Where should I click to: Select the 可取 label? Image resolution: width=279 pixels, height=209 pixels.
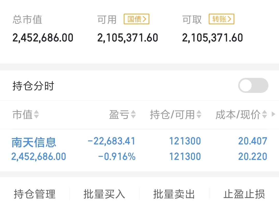click(x=192, y=19)
